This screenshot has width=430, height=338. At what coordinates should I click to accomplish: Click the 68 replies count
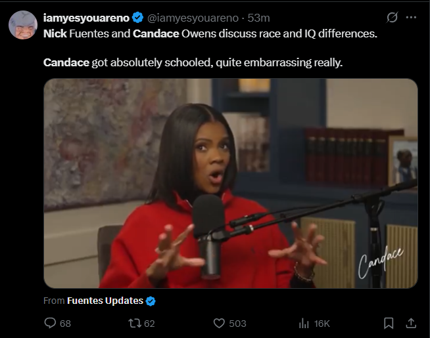coord(65,324)
